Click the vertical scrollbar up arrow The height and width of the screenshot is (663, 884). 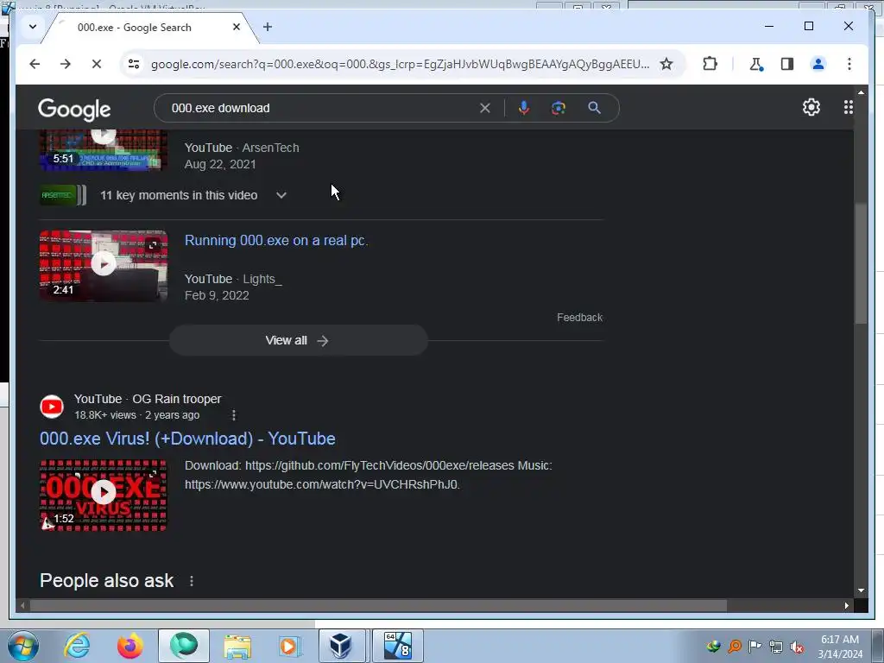click(x=861, y=92)
